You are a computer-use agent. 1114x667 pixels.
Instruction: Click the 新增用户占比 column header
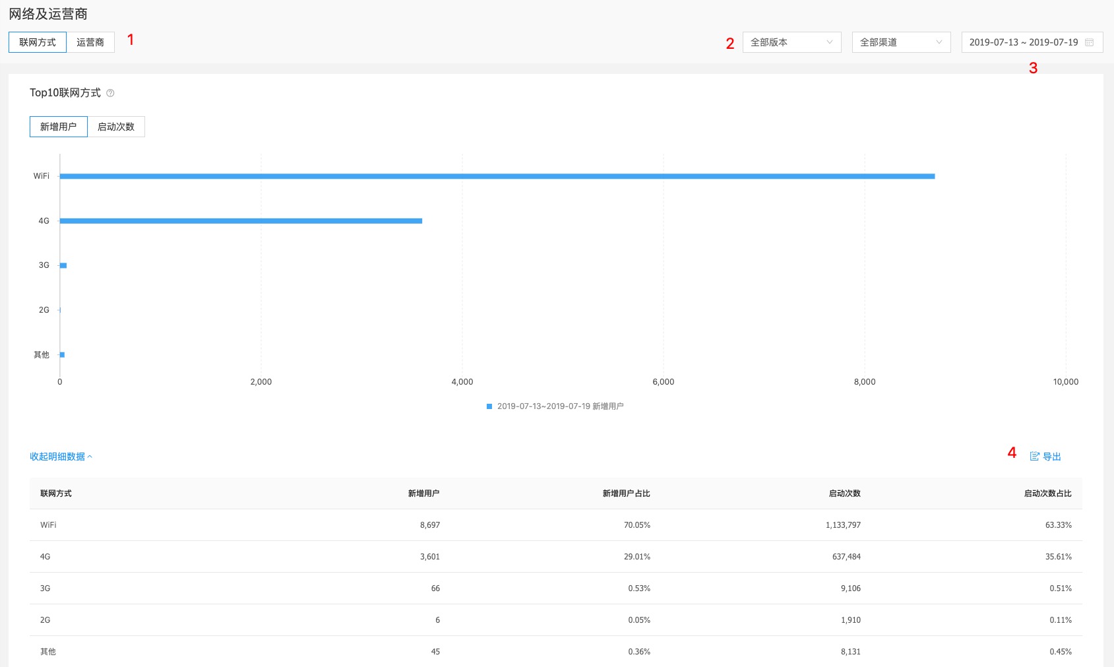click(x=626, y=493)
